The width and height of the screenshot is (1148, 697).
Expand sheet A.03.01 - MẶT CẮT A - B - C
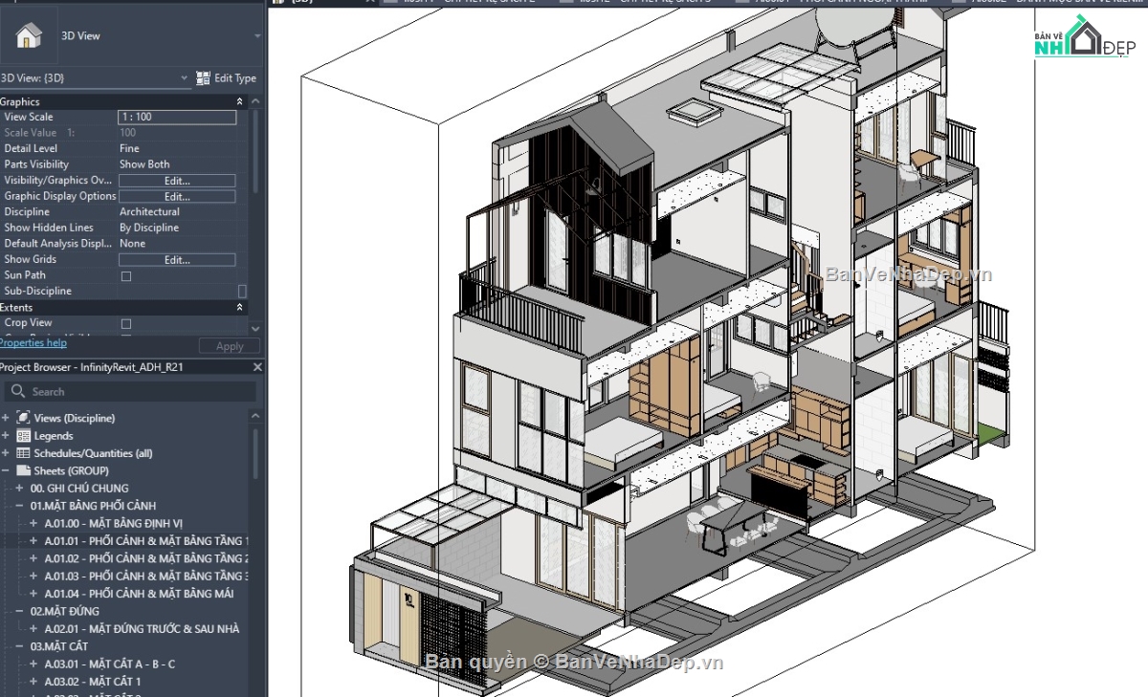click(x=33, y=664)
